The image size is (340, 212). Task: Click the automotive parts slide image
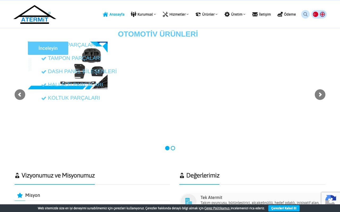[x=68, y=65]
